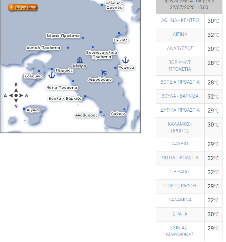
Task: Open ΒΟΡ.ΑΝΑΤ. ΠΡΟΑΣΤΙΑ forecast link
Action: pyautogui.click(x=180, y=66)
